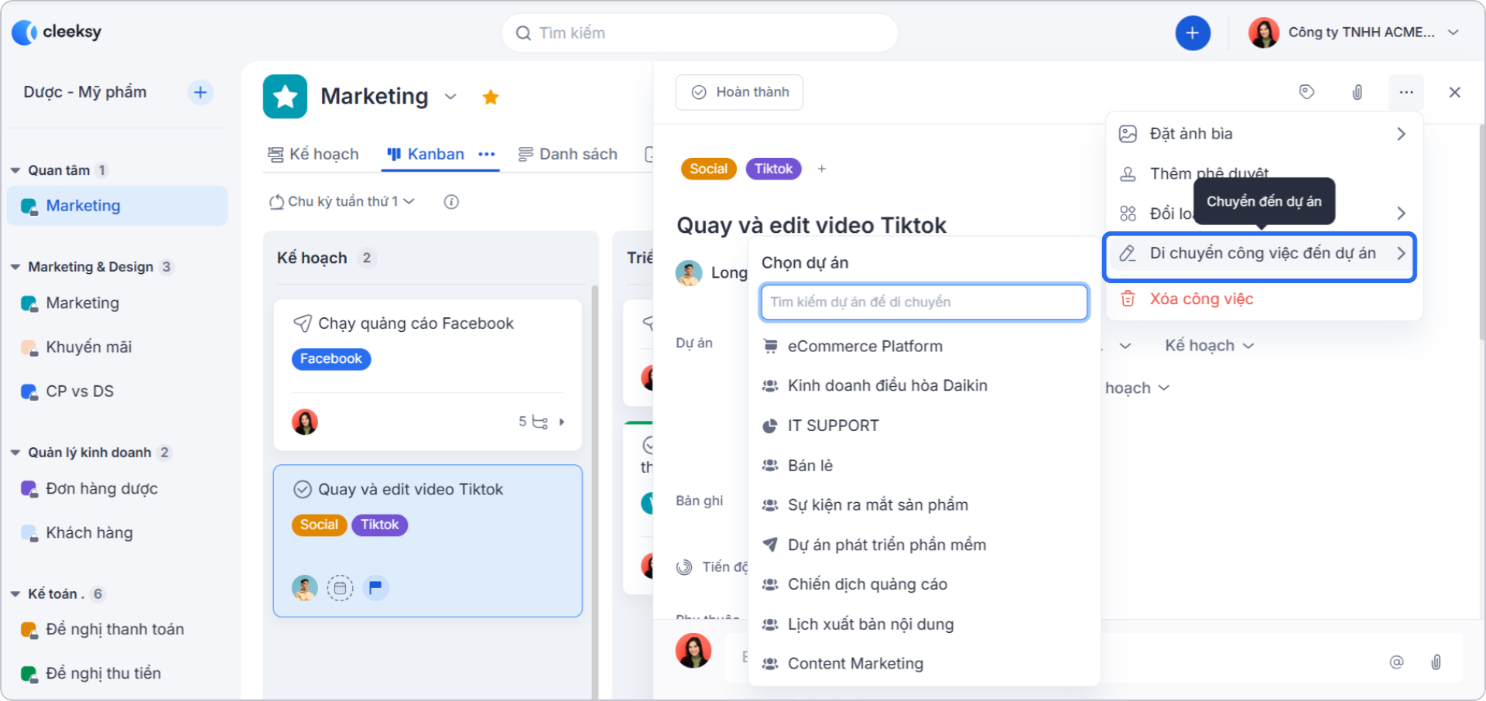
Task: Open the paperclip attachment icon on task header
Action: click(x=1358, y=92)
